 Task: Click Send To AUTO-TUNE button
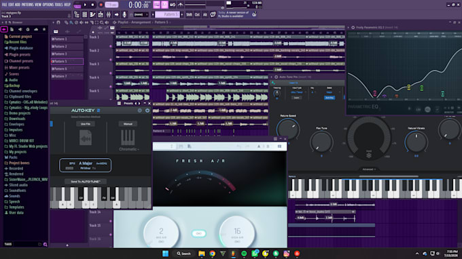point(86,182)
